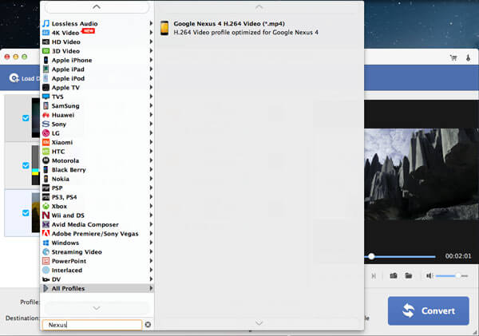
Task: Click the Apple iPod device icon
Action: pyautogui.click(x=46, y=78)
